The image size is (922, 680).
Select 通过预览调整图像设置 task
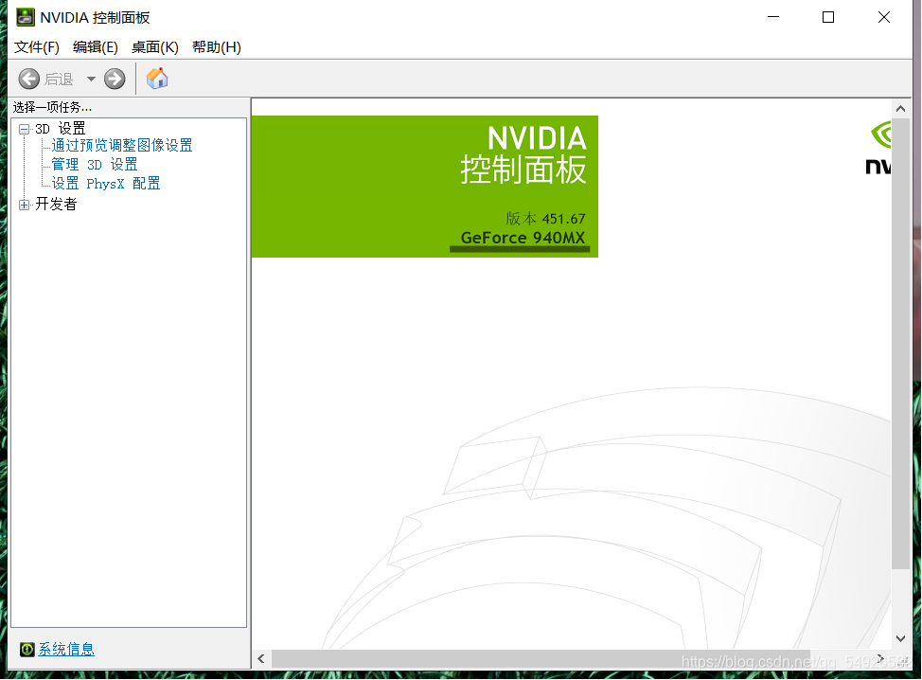(122, 145)
